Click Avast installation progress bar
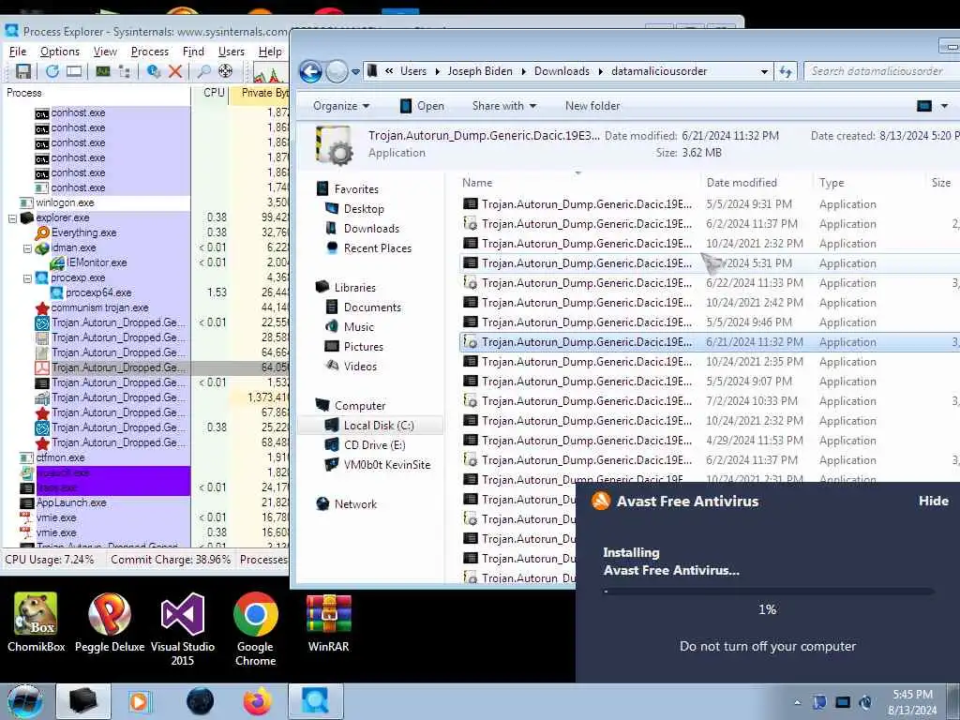 click(x=769, y=592)
